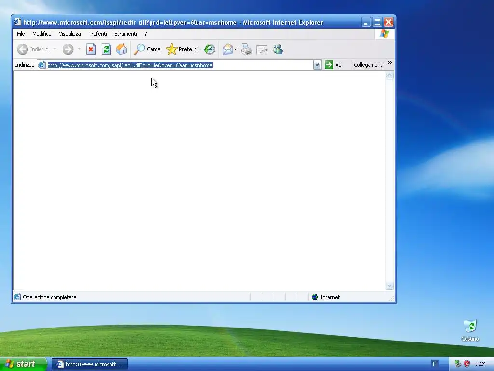
Task: Click the scrollbar down arrow
Action: click(x=389, y=286)
